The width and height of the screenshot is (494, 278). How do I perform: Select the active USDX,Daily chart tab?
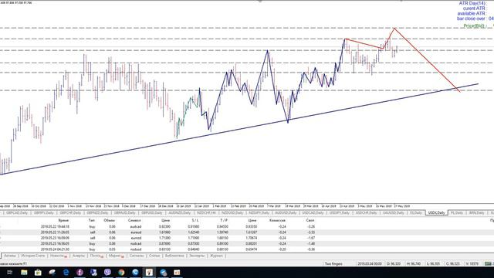(437, 213)
